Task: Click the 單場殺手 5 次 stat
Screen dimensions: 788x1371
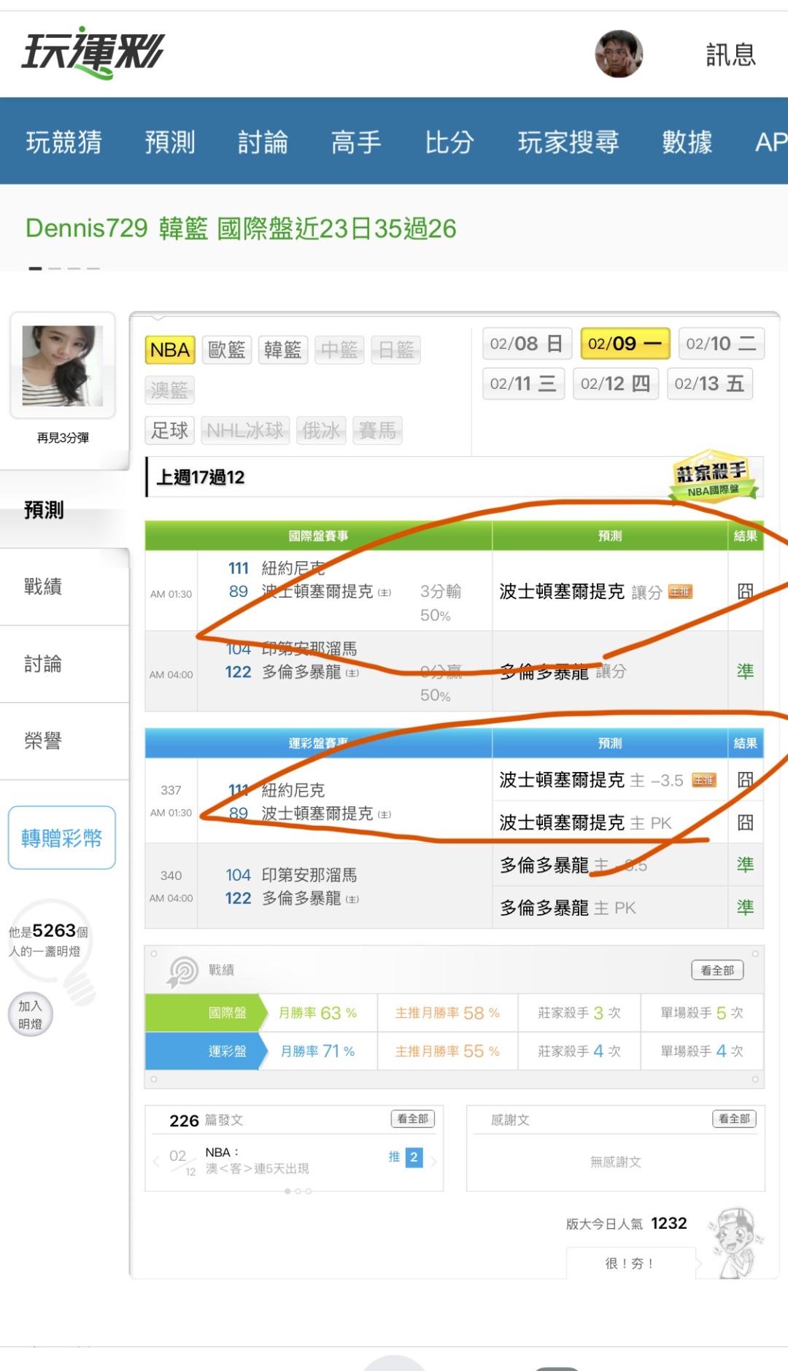Action: tap(702, 1013)
